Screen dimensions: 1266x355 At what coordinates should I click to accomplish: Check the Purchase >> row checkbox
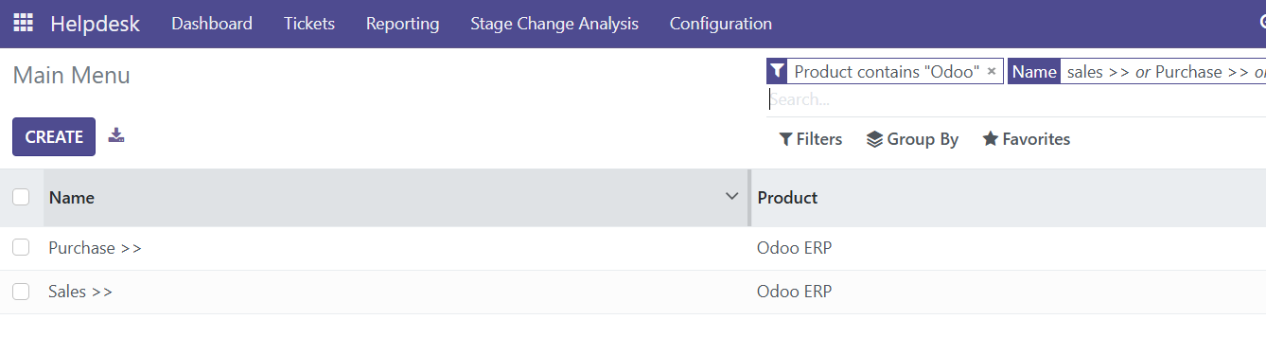[21, 248]
